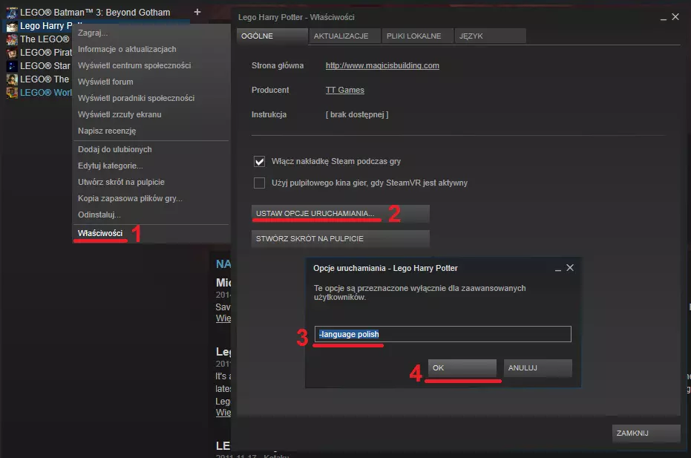This screenshot has width=691, height=458.
Task: Confirm launch options with OK
Action: 462,368
